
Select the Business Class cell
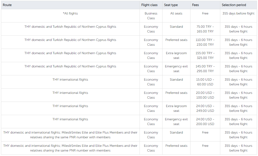coord(151,16)
